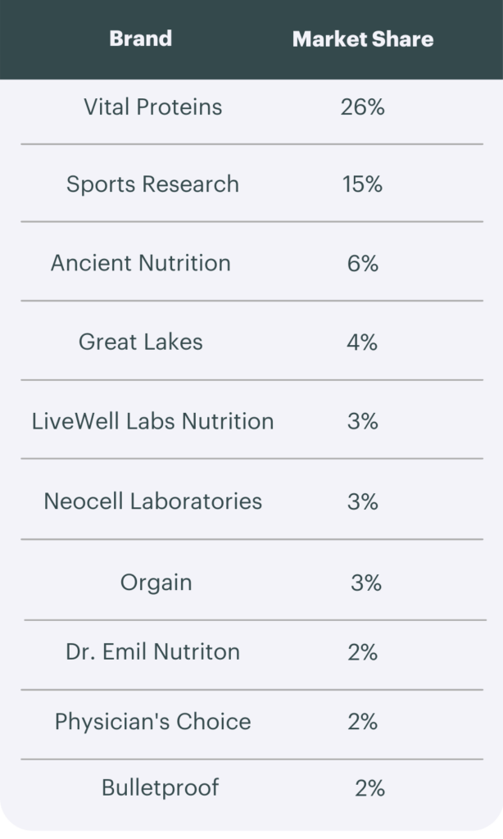Click the 26% market share value
Screen dimensions: 503x839
pos(363,107)
